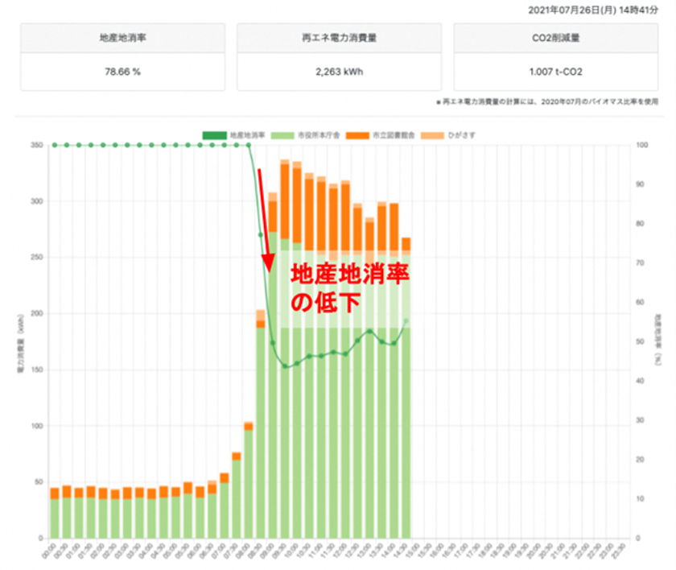
Task: Click the orange 市立図書館 legend swatch
Action: 357,135
